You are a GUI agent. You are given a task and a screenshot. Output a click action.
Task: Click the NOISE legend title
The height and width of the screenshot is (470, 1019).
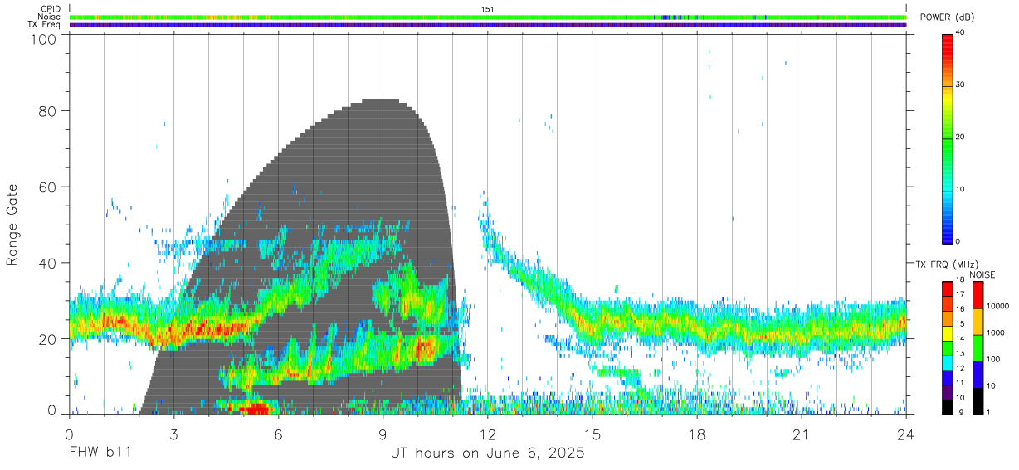pyautogui.click(x=982, y=274)
